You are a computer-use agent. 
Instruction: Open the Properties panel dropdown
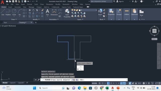(111, 19)
